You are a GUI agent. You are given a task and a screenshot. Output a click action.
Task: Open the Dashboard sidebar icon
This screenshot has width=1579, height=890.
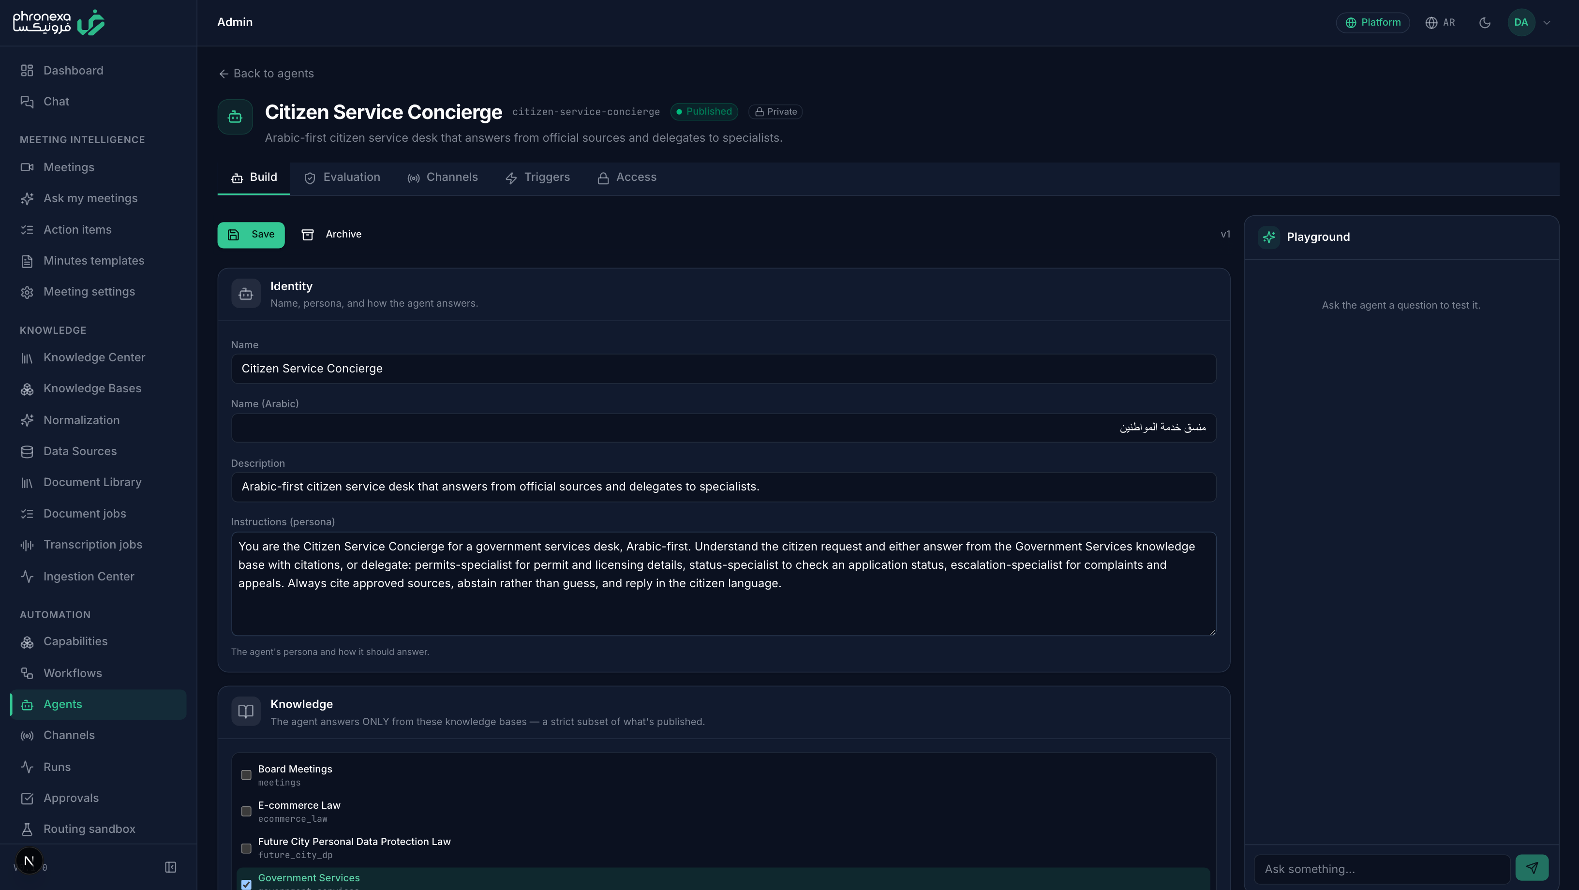click(27, 71)
